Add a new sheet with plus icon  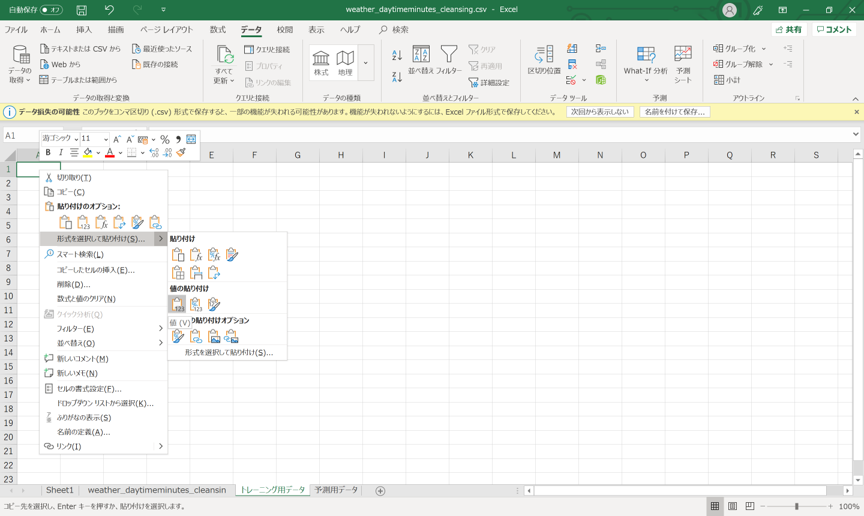click(x=380, y=491)
